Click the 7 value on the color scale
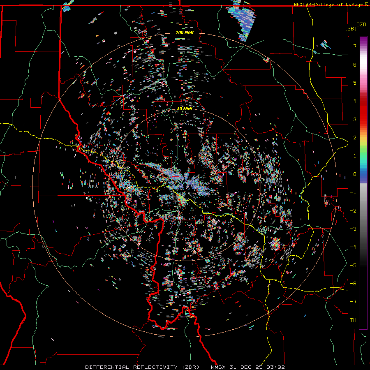The height and width of the screenshot is (370, 370). 355,46
